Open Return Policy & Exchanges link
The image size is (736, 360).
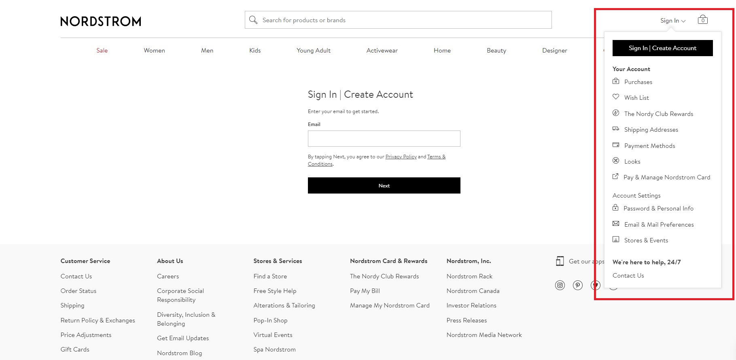click(x=98, y=320)
